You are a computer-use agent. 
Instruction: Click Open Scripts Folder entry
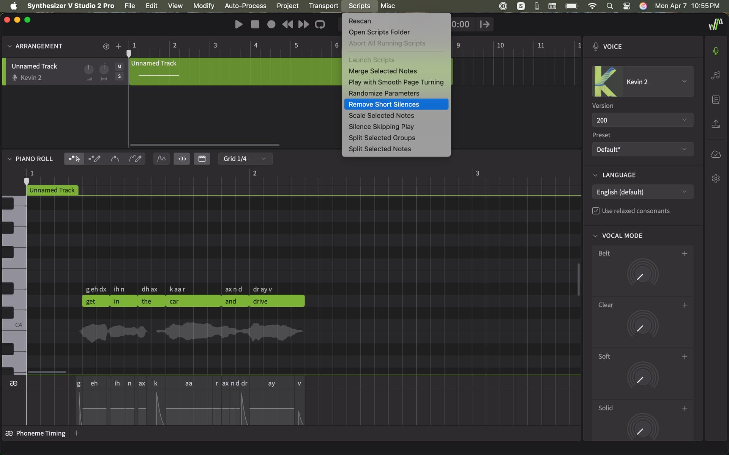pyautogui.click(x=379, y=32)
